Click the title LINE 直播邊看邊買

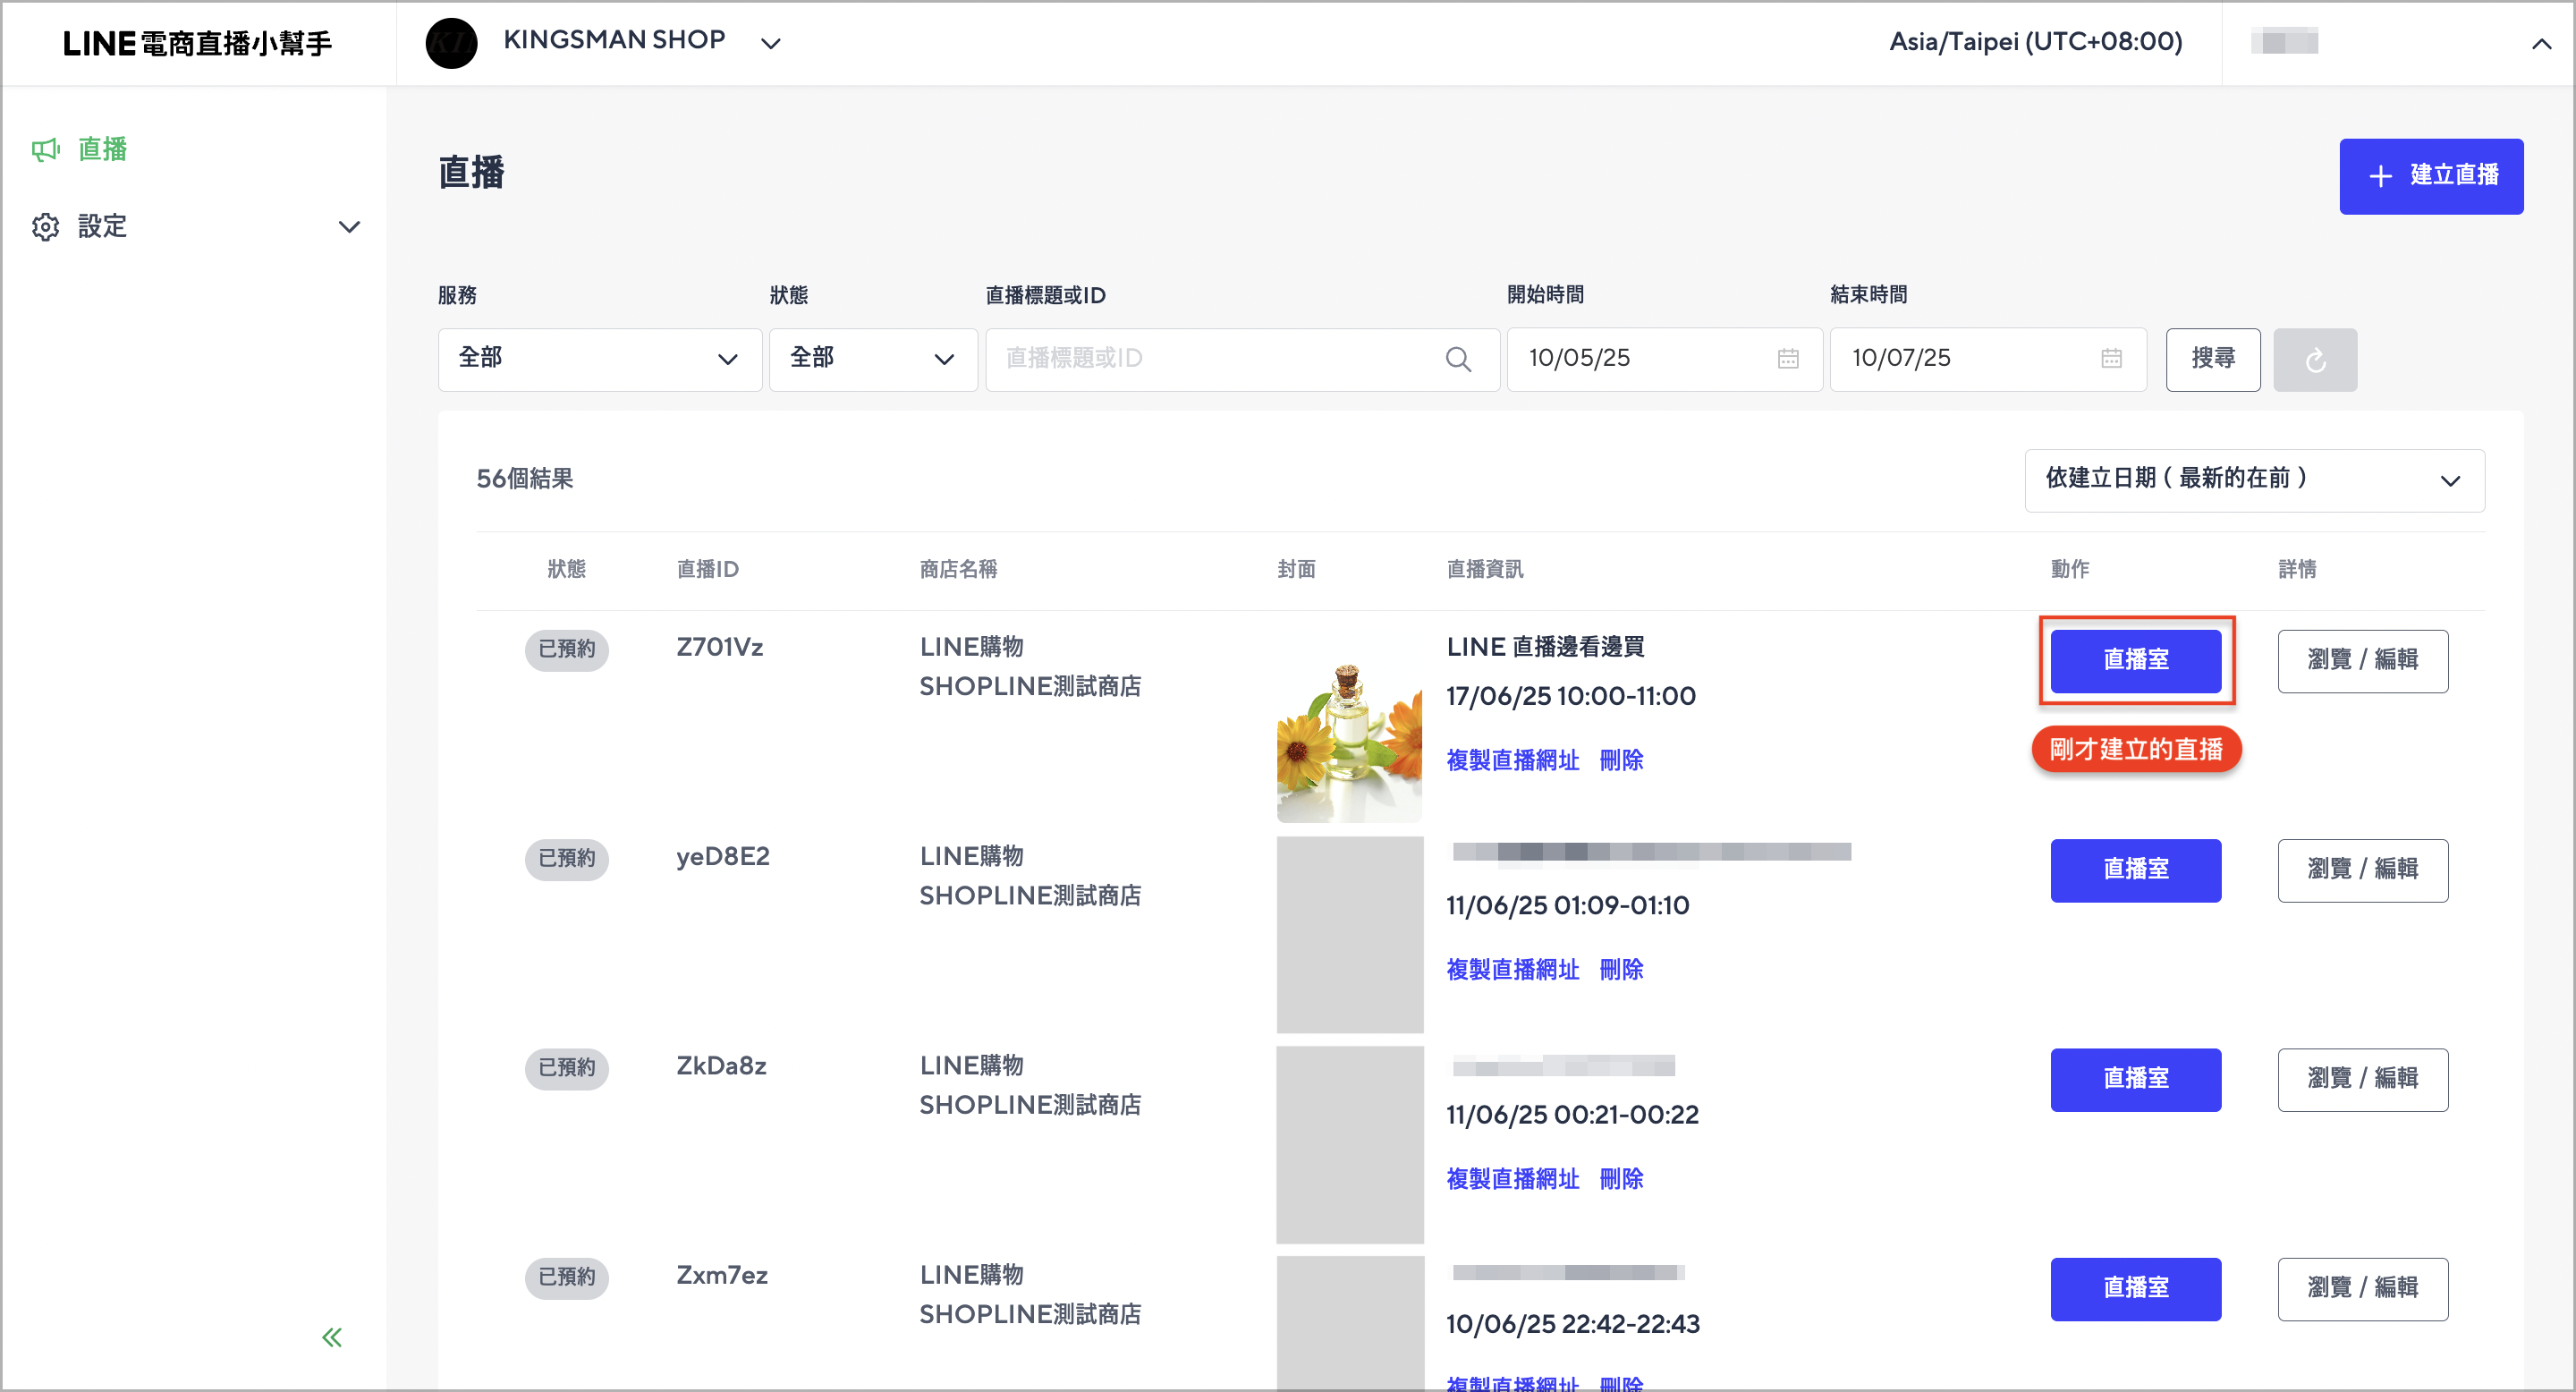[1545, 648]
